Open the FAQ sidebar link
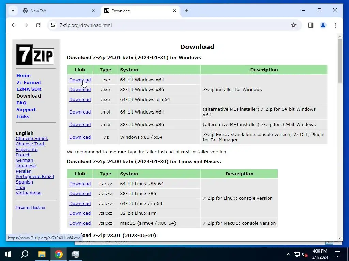The width and height of the screenshot is (349, 261). click(x=21, y=103)
